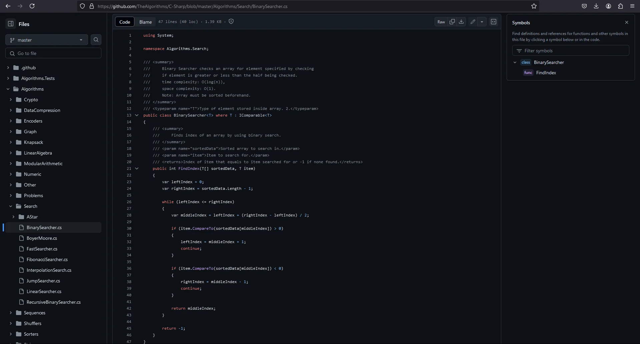Open the browser account icon

point(608,6)
